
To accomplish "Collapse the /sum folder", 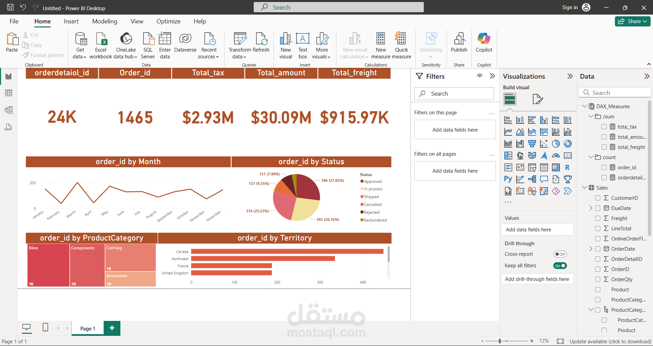I will pyautogui.click(x=591, y=116).
